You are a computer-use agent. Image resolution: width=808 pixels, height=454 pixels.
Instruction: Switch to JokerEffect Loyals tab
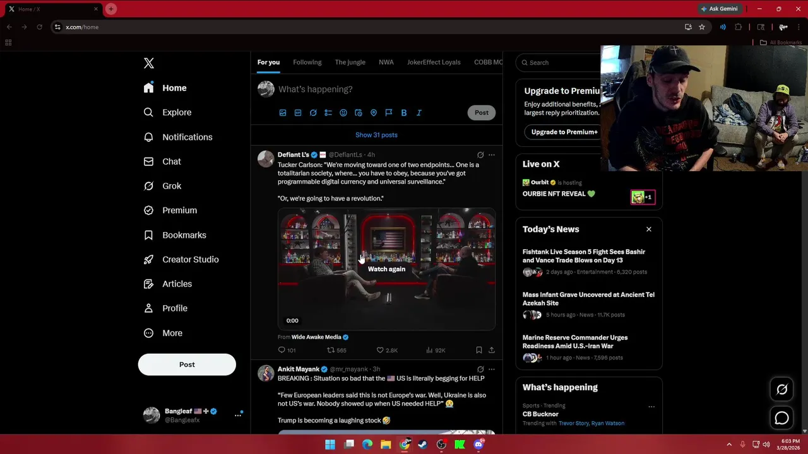tap(434, 62)
